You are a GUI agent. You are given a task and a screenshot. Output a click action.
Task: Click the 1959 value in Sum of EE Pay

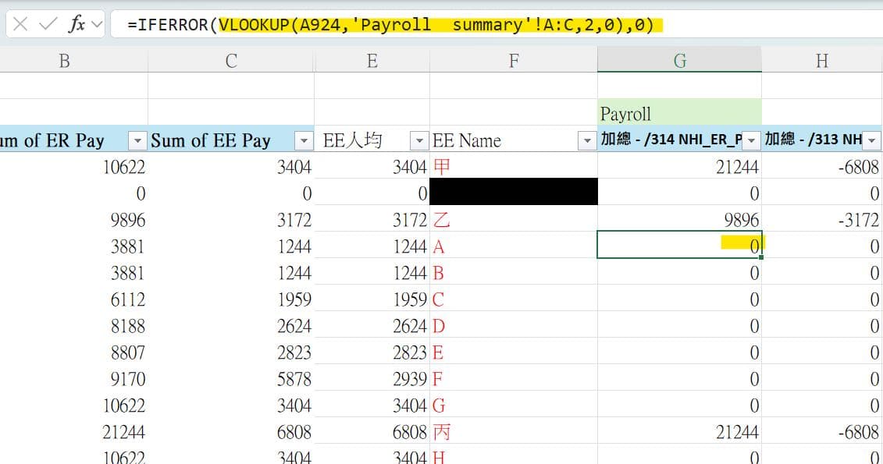click(x=294, y=299)
